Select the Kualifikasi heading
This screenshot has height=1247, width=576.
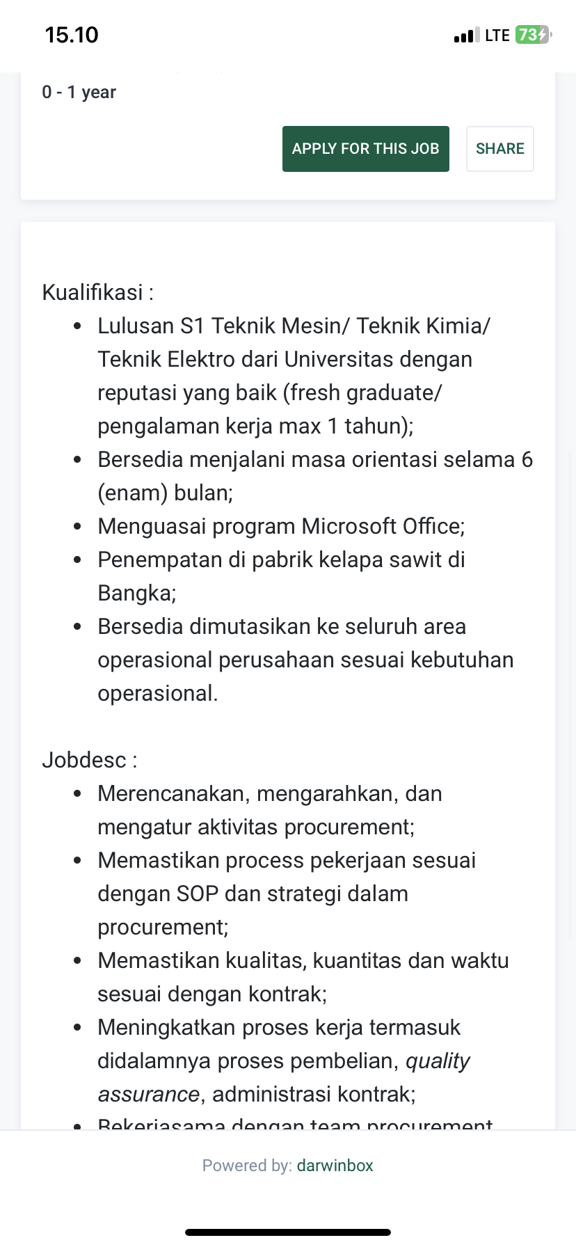pos(97,292)
